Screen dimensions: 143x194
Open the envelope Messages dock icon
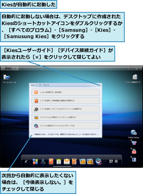67,161
